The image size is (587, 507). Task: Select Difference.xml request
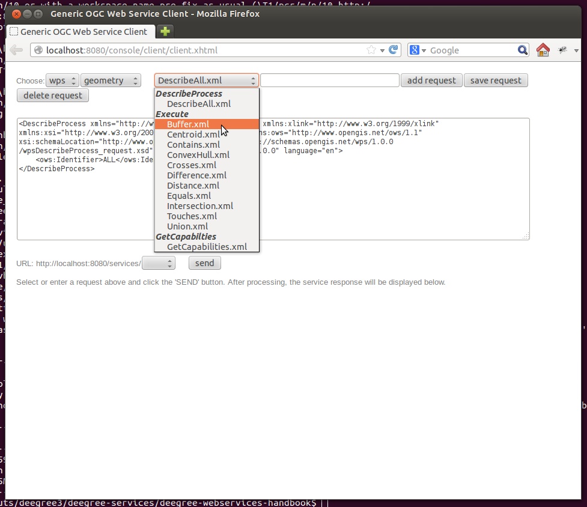(207, 175)
